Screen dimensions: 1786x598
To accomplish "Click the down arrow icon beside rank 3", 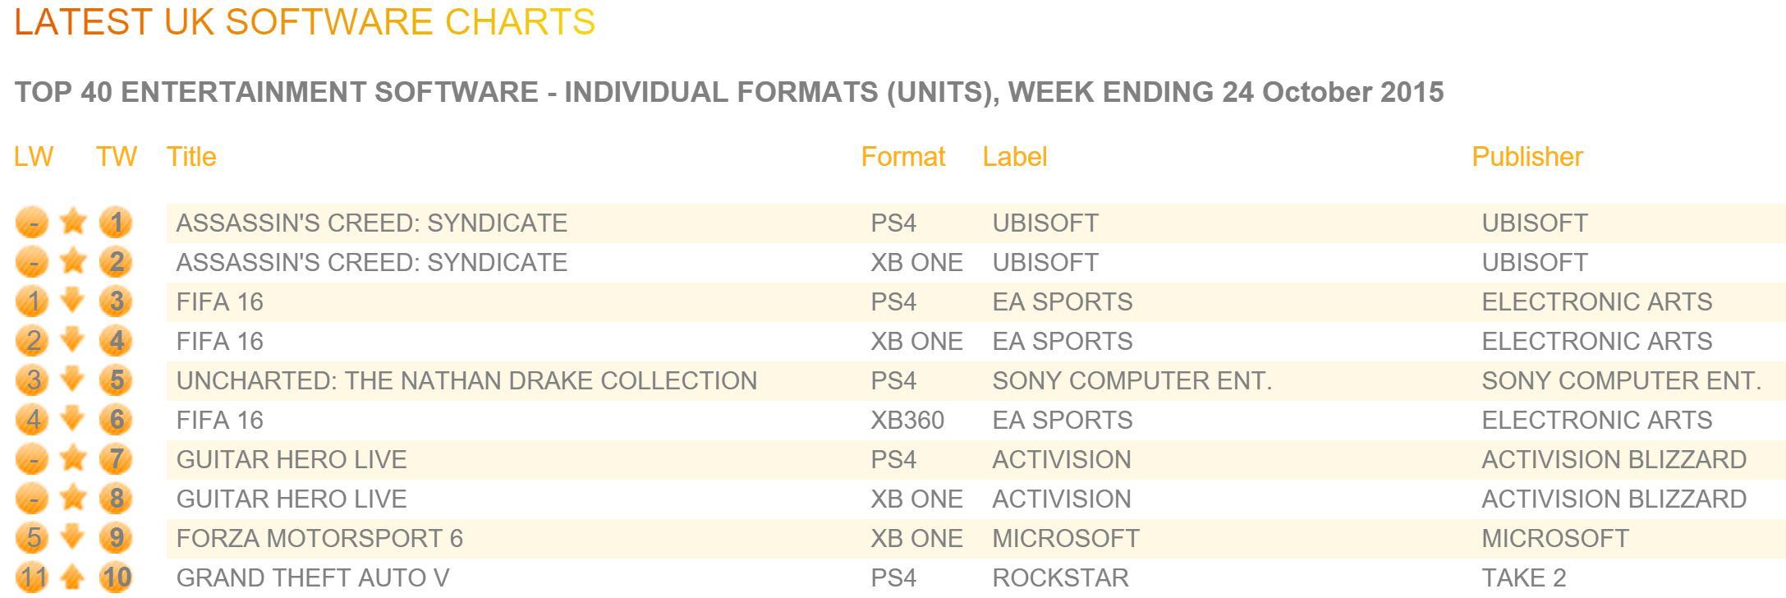I will (x=73, y=301).
